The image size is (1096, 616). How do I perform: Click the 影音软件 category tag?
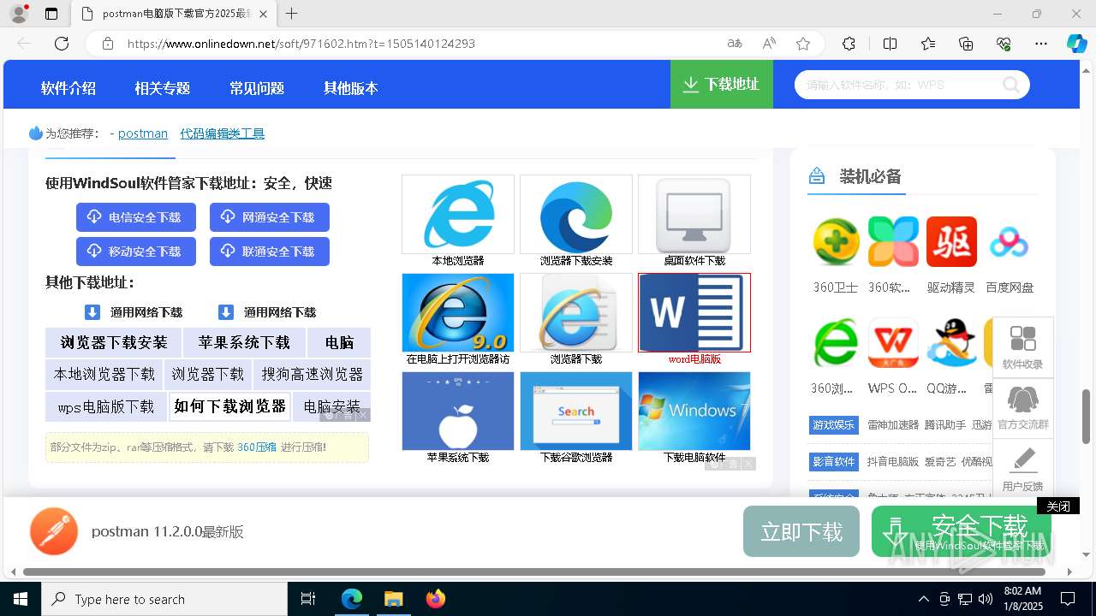click(834, 462)
